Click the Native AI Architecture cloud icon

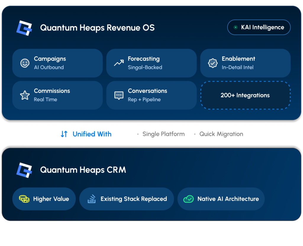(188, 199)
